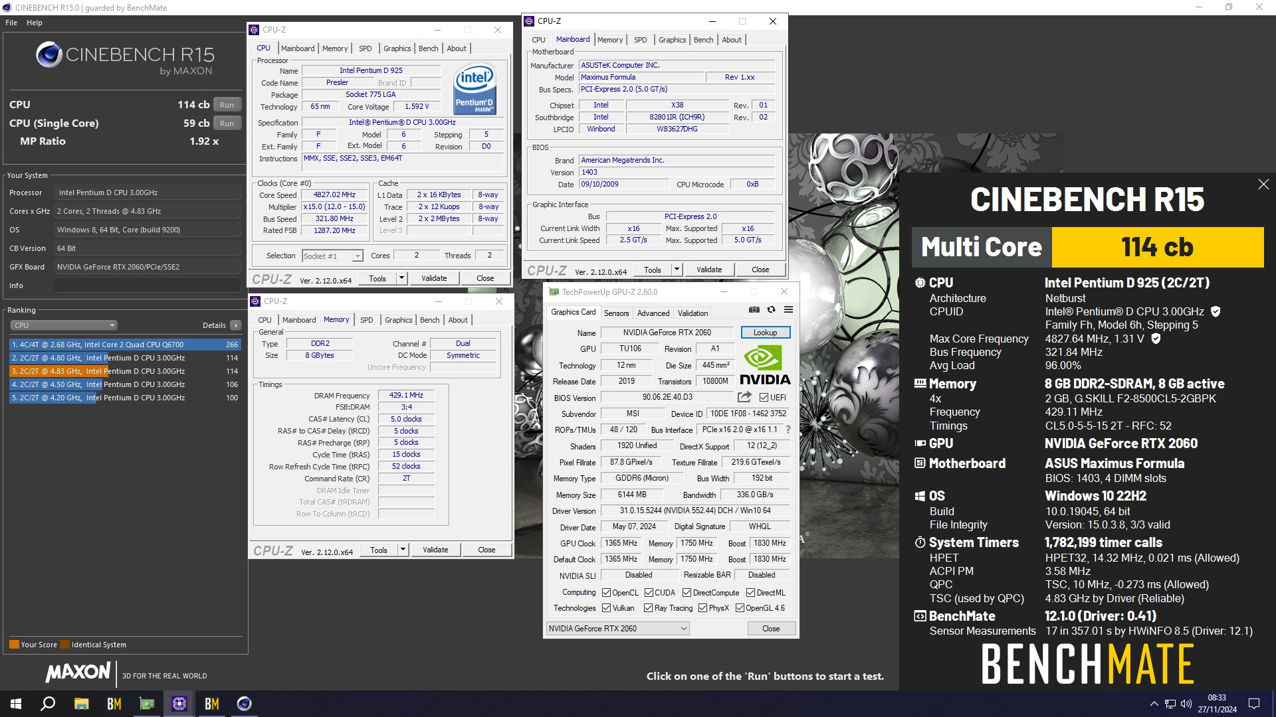
Task: Click the Cinebench R15 sphere logo
Action: click(49, 54)
